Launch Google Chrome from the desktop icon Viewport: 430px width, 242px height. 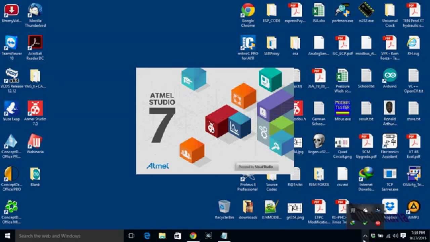(x=248, y=15)
